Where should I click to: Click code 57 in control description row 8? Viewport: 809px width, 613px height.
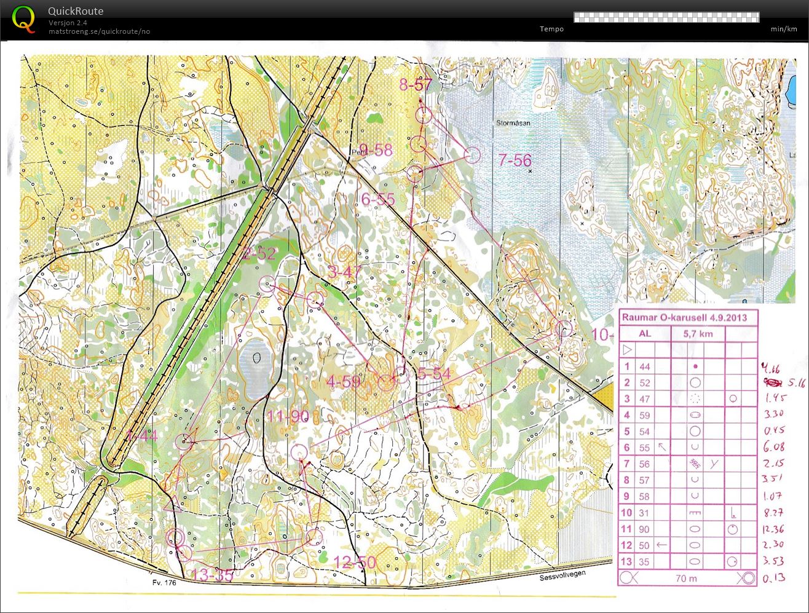point(645,480)
